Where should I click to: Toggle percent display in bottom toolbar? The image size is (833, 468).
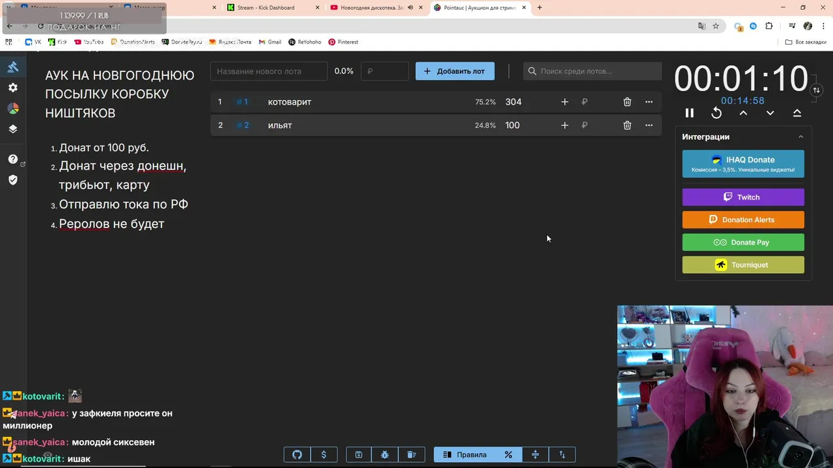point(508,455)
